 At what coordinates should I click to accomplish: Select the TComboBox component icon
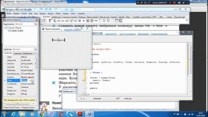click(92, 21)
